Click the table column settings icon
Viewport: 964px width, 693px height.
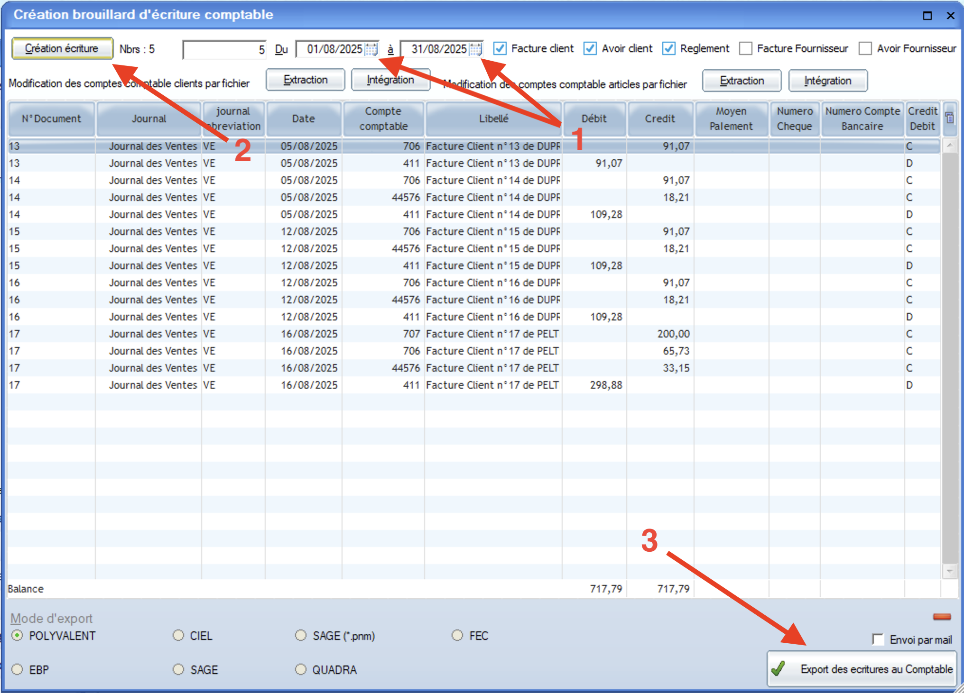(x=949, y=118)
